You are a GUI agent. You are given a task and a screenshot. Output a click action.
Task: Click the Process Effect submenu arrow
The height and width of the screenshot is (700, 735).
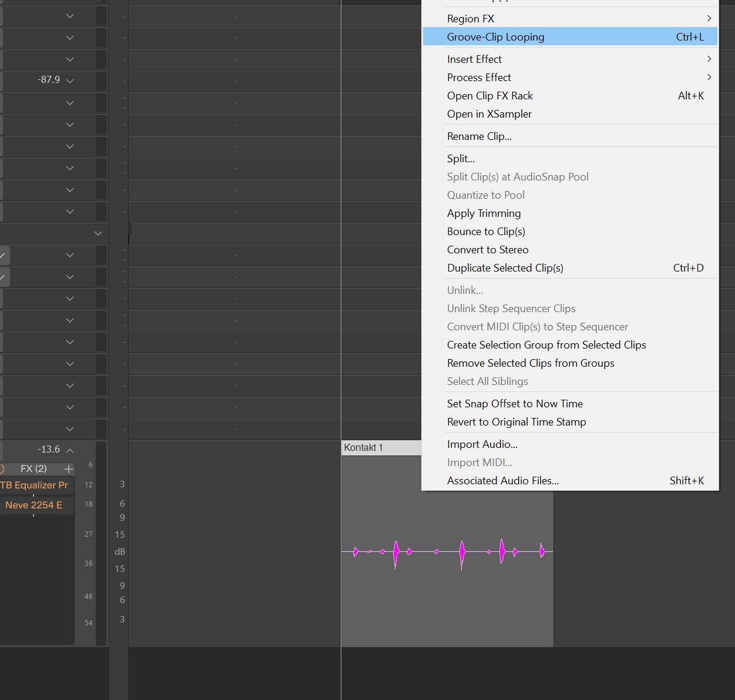pos(709,77)
